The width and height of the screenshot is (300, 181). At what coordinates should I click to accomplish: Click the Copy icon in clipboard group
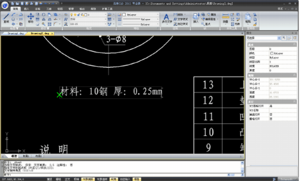click(x=255, y=19)
